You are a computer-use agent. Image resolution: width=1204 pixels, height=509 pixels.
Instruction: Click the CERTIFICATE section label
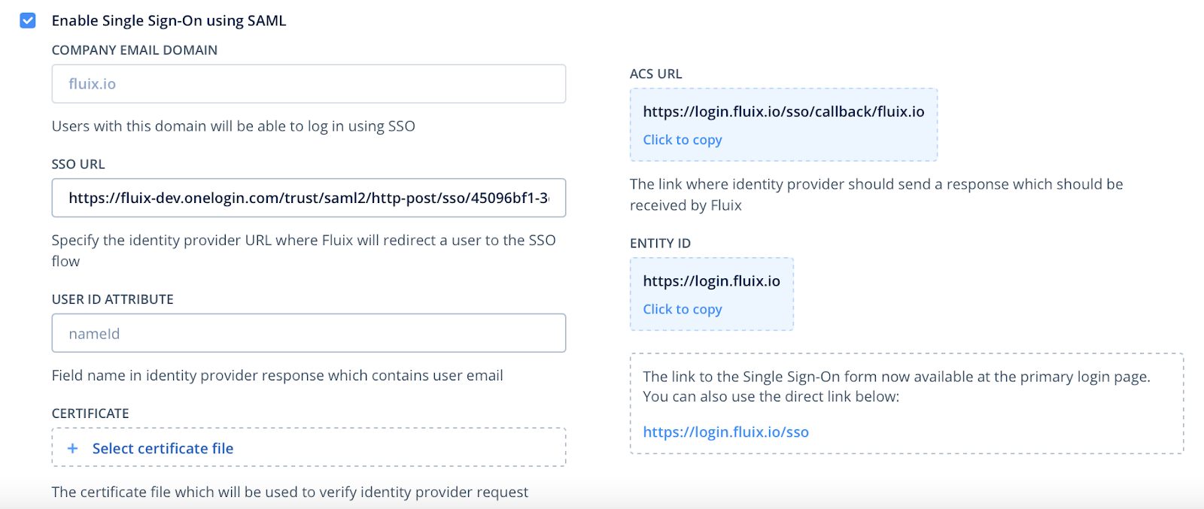[90, 414]
